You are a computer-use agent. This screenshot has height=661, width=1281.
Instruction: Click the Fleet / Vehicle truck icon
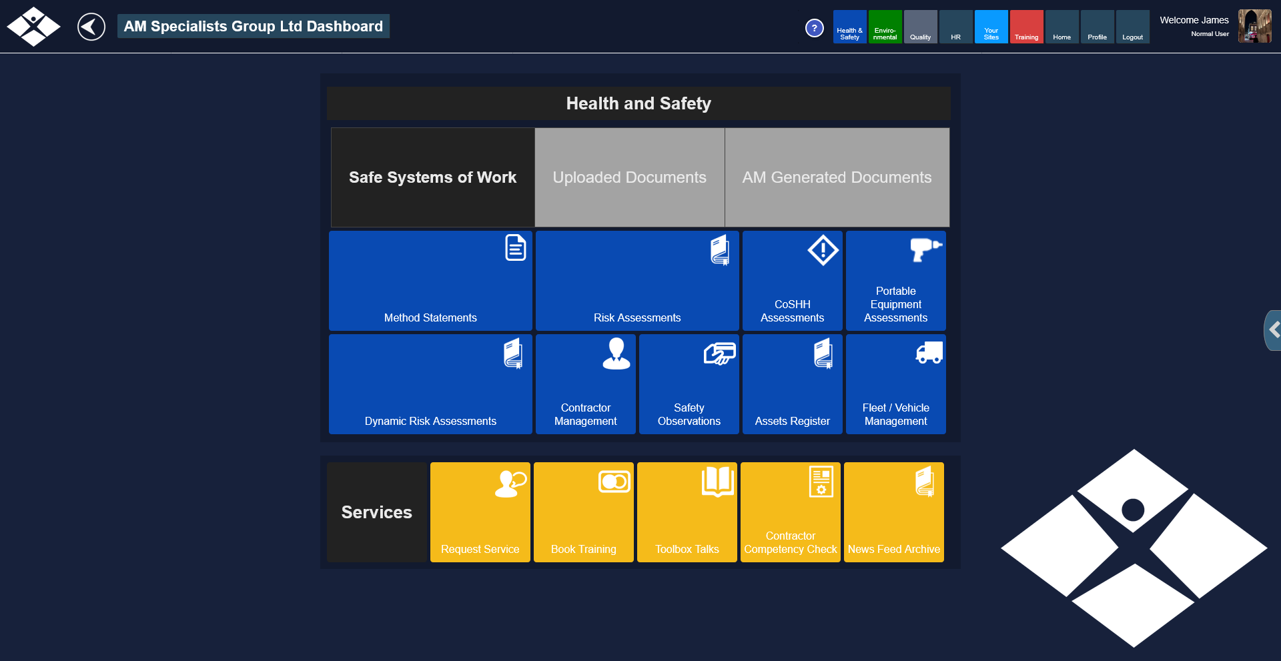pyautogui.click(x=929, y=352)
